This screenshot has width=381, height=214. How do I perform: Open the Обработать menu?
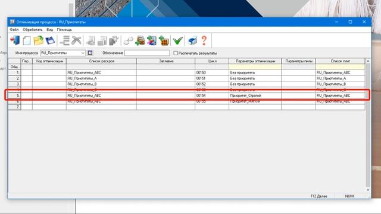click(33, 30)
